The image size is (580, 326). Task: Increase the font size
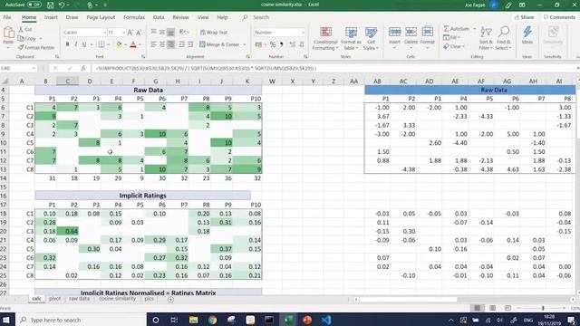(130, 33)
